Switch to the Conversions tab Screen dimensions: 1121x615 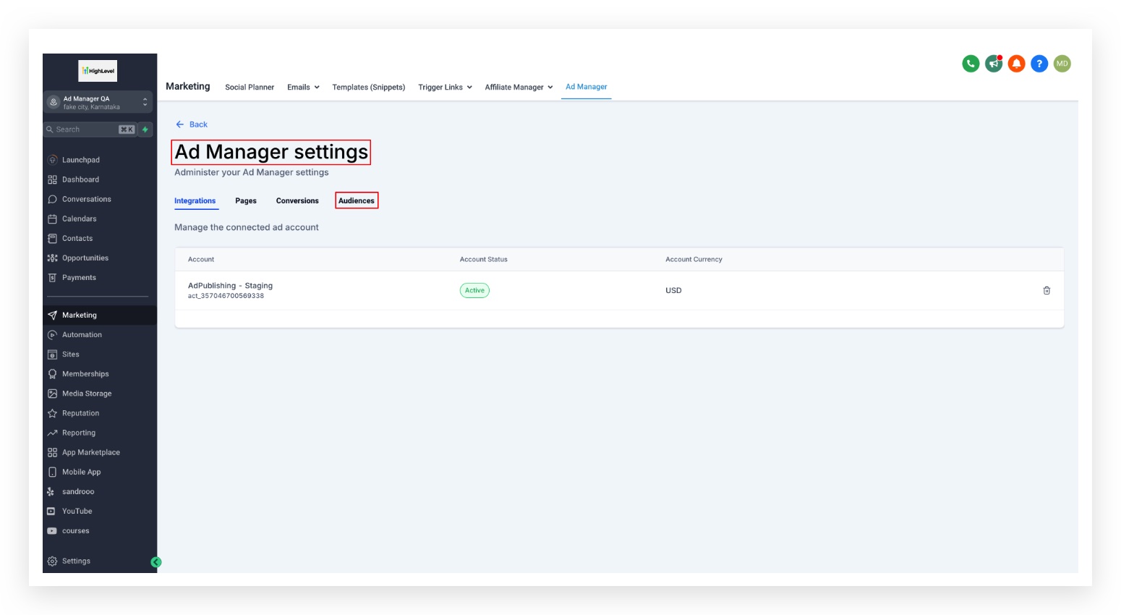pos(297,200)
